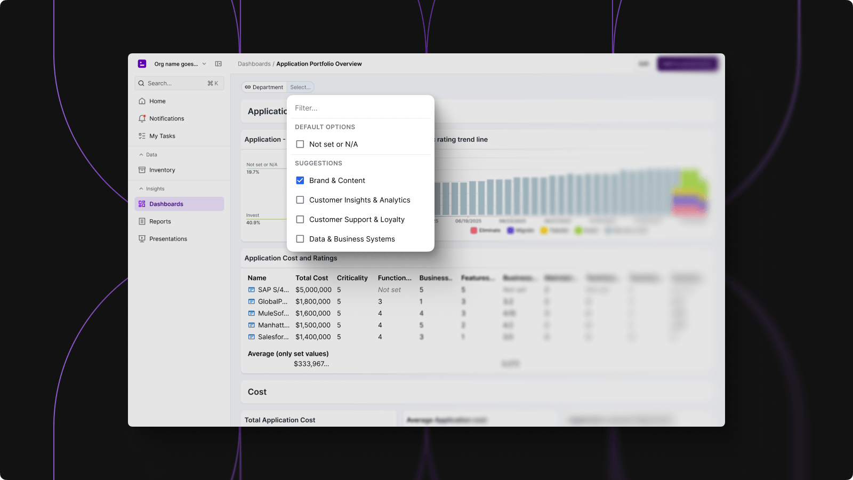
Task: Click the Presentations screen icon
Action: pos(142,239)
